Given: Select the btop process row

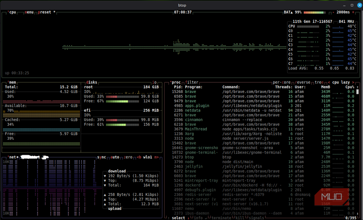Looking at the screenshot, I should [263, 157].
